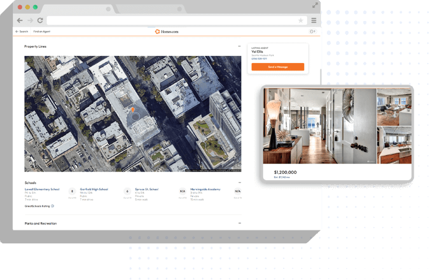Open Garfield High School link
The width and height of the screenshot is (429, 280).
(94, 189)
